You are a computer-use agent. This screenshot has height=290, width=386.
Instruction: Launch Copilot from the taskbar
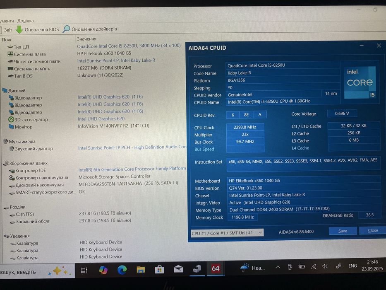click(103, 270)
